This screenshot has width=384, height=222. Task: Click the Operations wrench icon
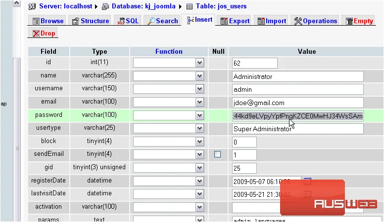point(298,21)
